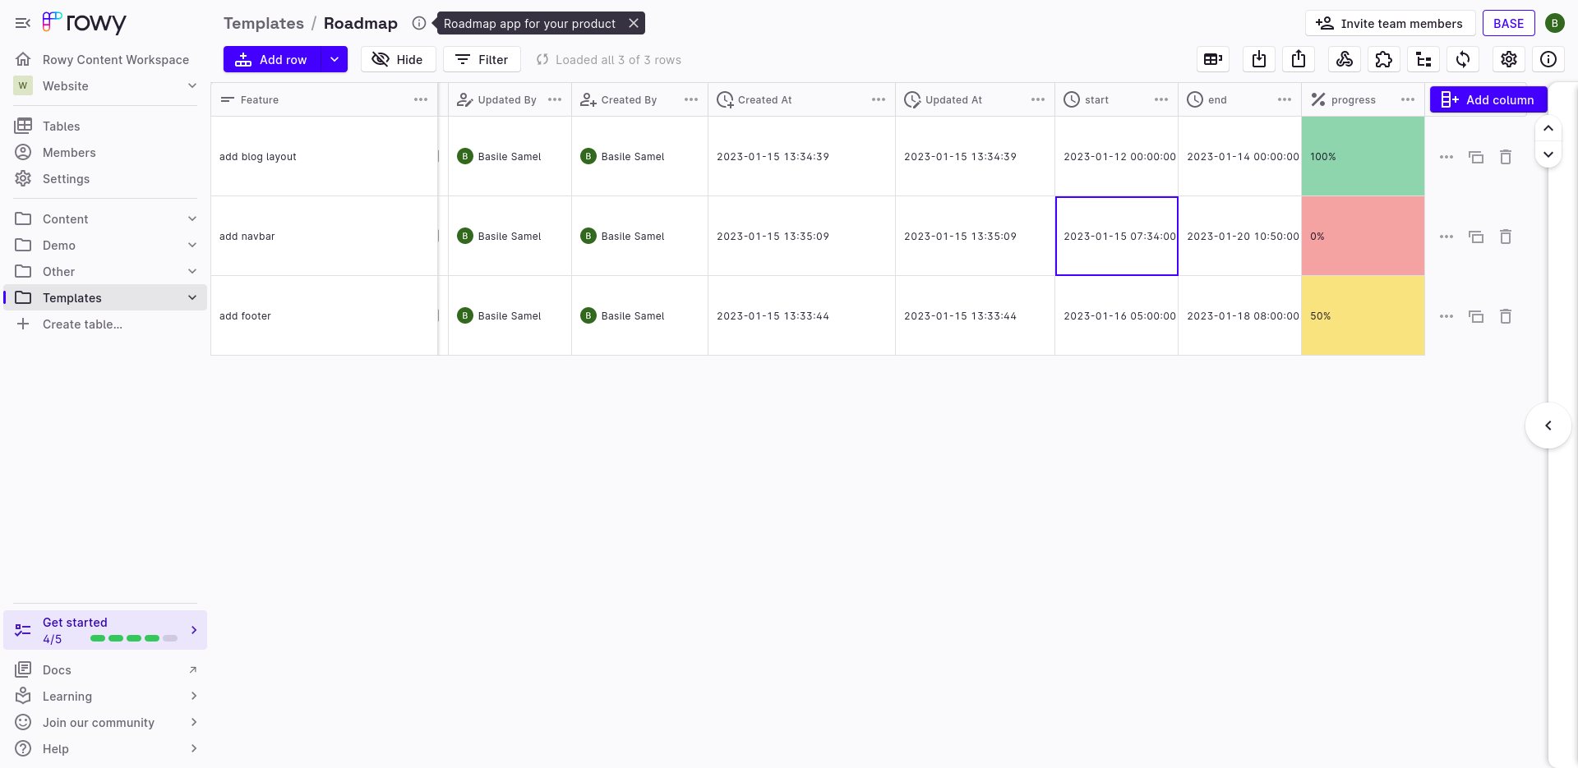Screen dimensions: 1578x768
Task: Open the Webhooks panel
Action: click(x=1345, y=59)
